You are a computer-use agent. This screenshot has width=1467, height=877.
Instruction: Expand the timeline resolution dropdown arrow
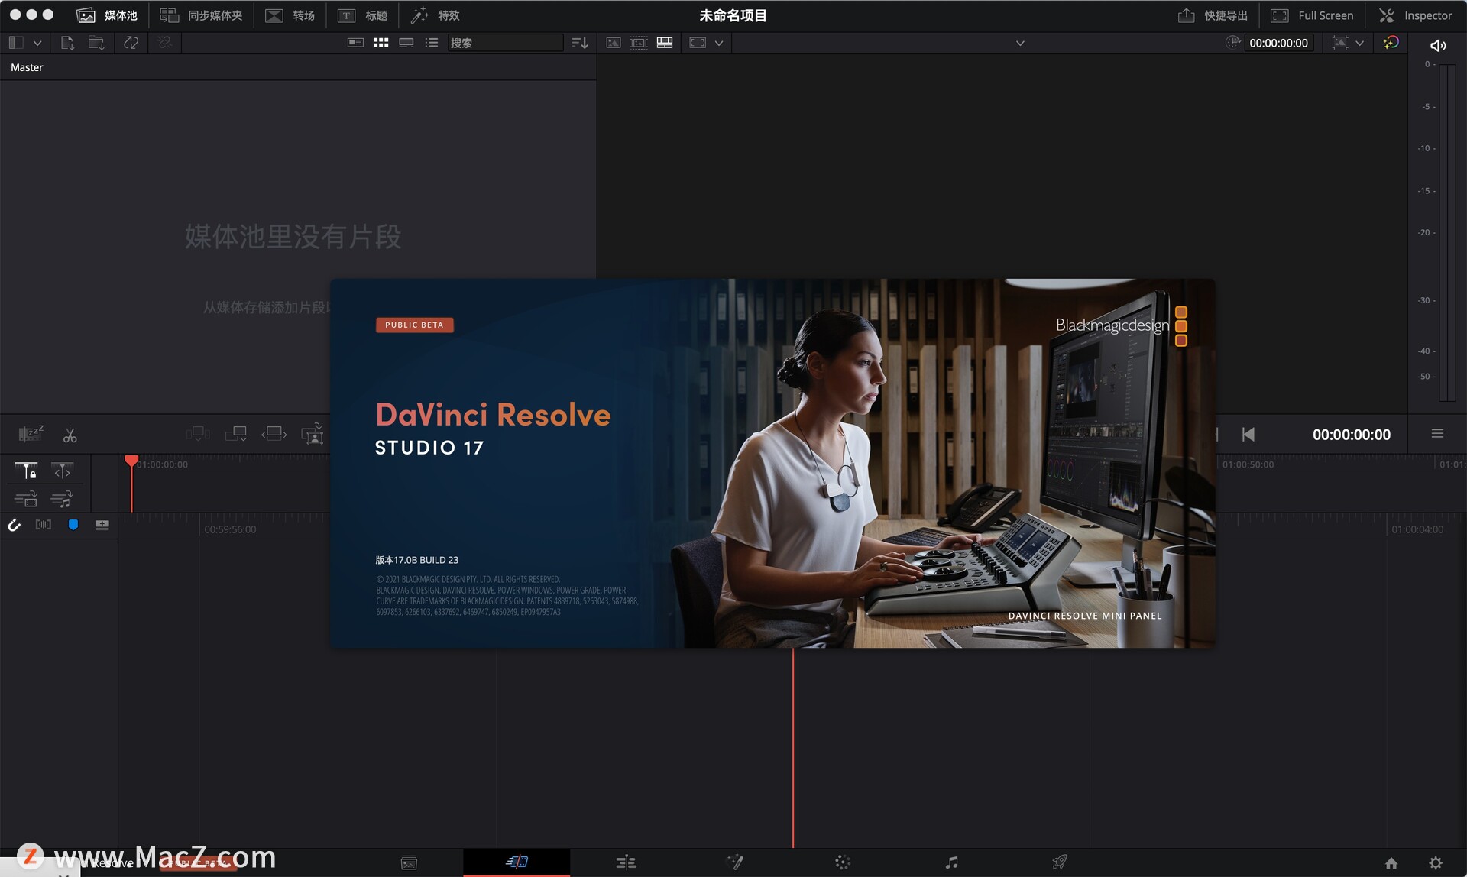point(1359,43)
